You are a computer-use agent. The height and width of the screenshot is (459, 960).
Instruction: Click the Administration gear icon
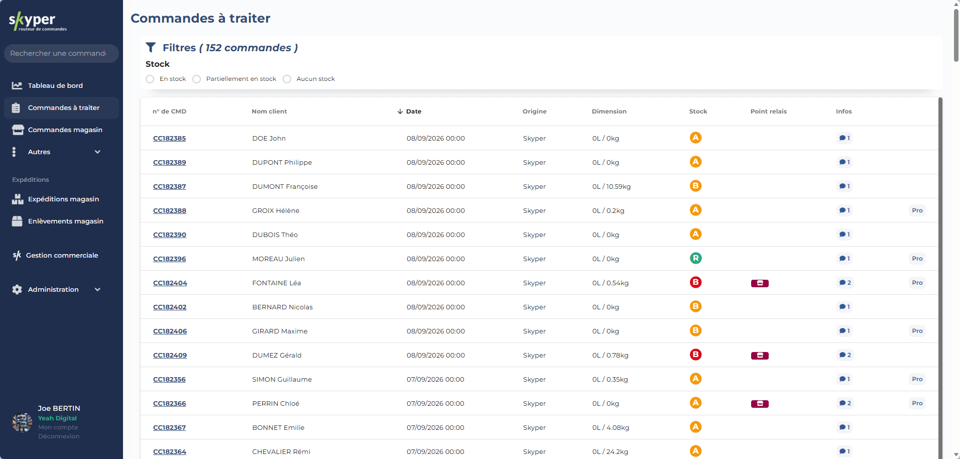tap(17, 289)
